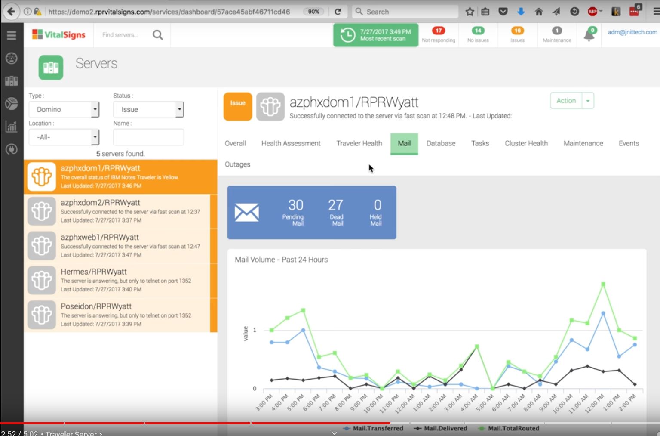Reload the page using browser refresh icon
The height and width of the screenshot is (436, 660).
[x=338, y=12]
